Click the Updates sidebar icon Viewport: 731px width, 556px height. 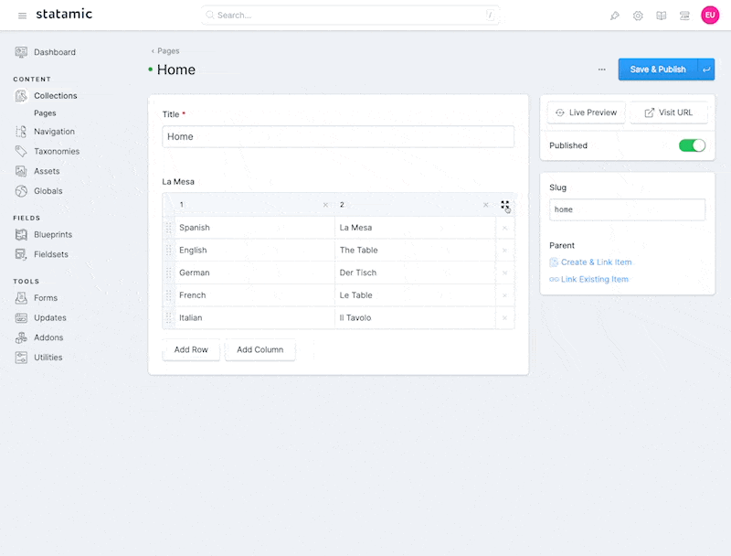coord(21,317)
